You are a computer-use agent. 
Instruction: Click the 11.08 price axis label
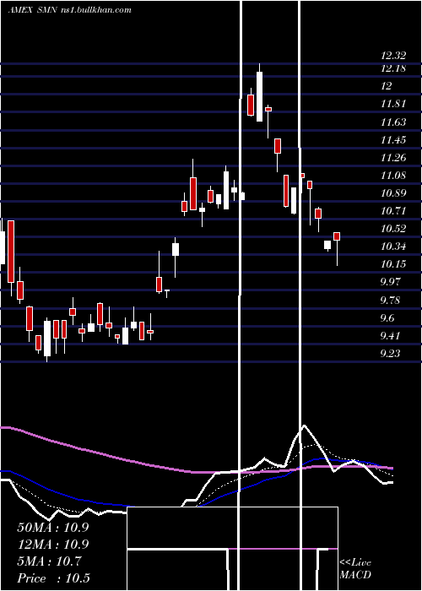(x=393, y=176)
